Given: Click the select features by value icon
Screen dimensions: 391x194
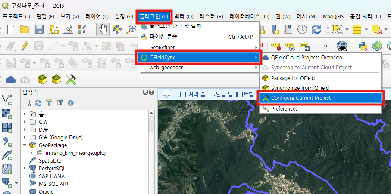Looking at the screenshot, I should pos(357,29).
